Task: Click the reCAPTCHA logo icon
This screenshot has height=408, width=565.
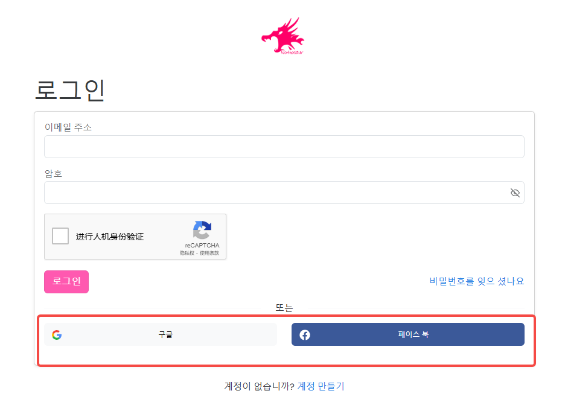Action: pos(202,231)
